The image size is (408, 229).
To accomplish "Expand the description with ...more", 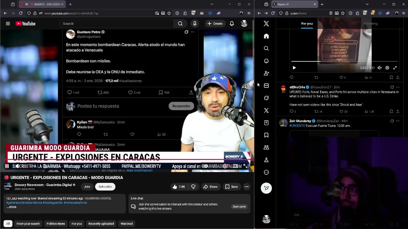I will [x=11, y=207].
